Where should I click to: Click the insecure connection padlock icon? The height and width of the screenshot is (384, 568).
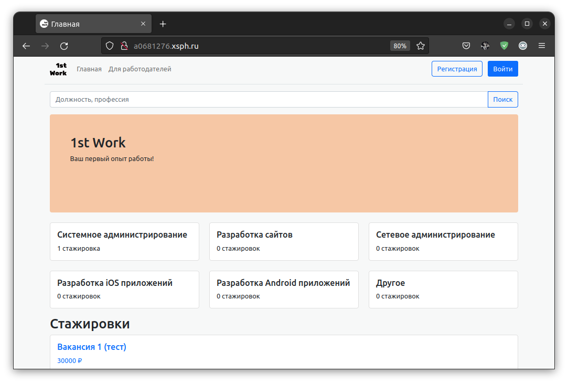(x=124, y=46)
